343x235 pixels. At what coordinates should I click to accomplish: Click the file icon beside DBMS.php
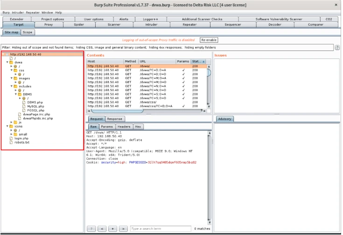click(24, 102)
